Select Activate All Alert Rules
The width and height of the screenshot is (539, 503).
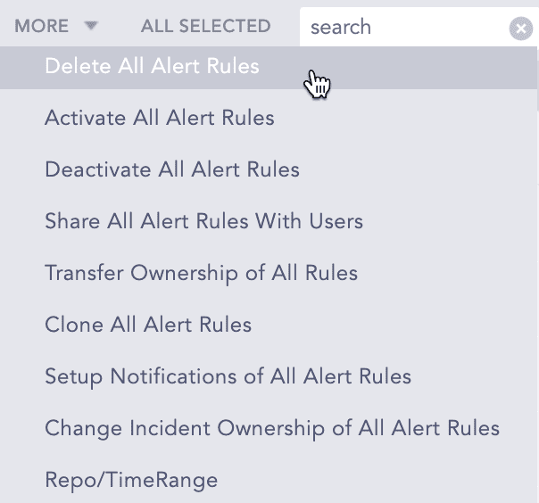pos(160,118)
